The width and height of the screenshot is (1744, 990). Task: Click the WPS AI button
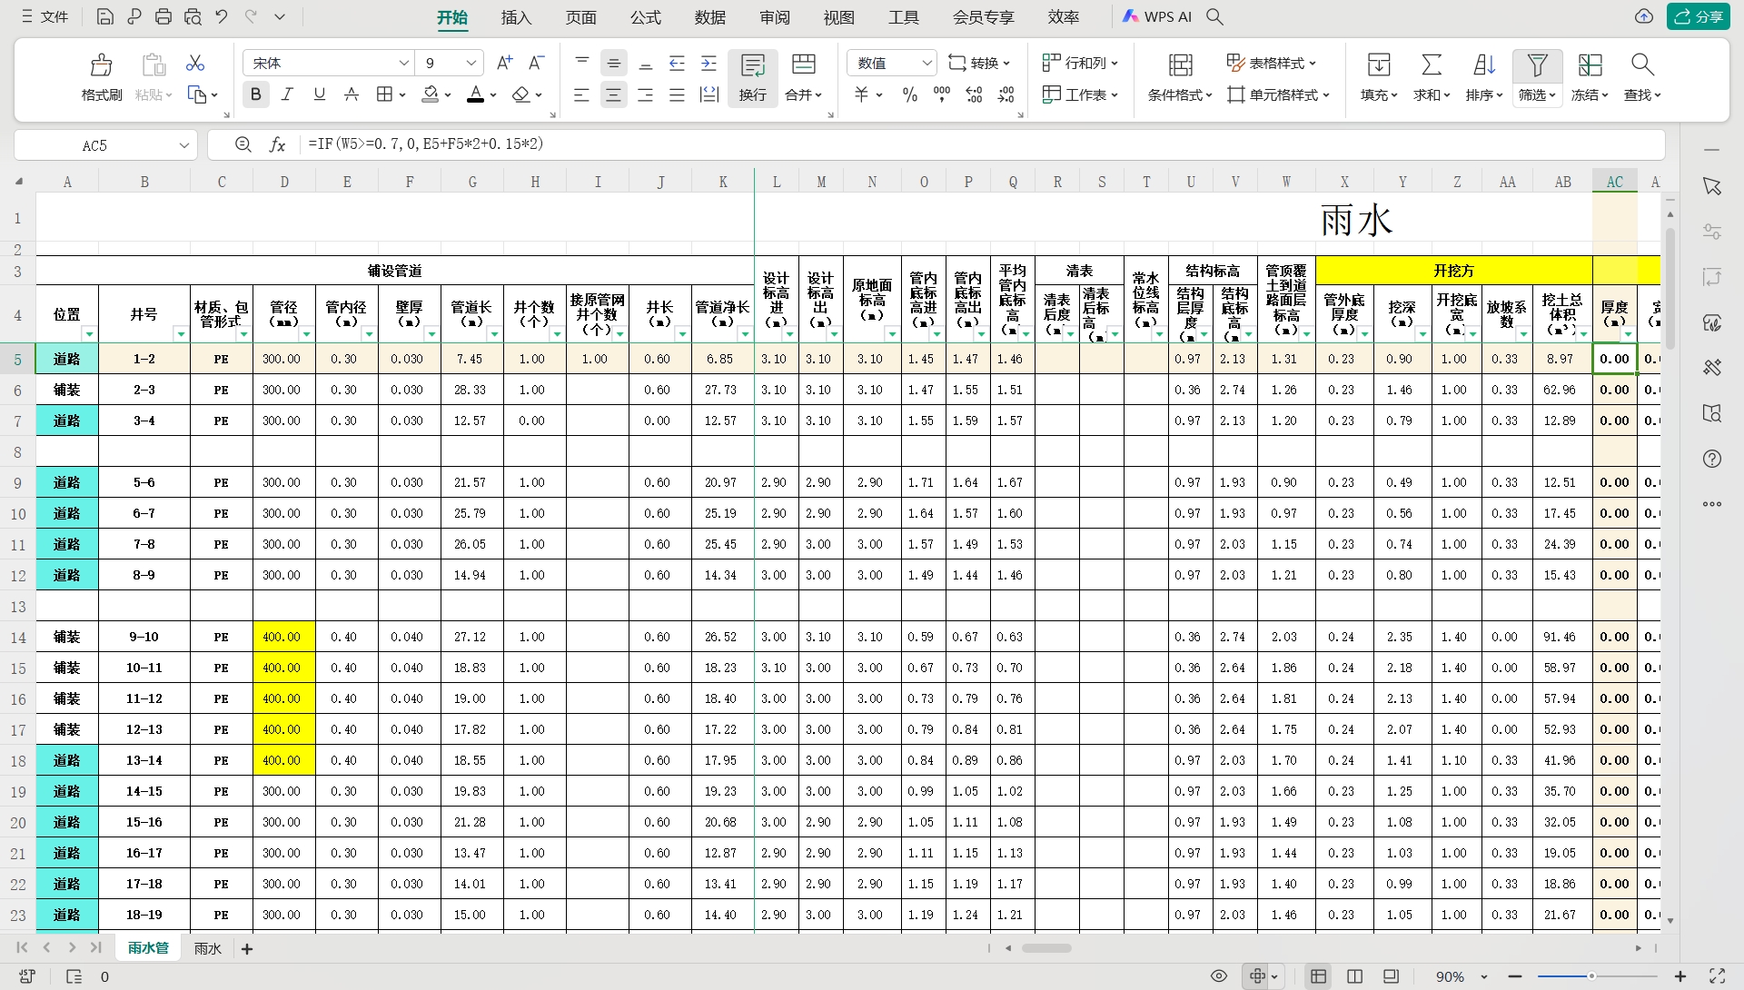(1157, 16)
